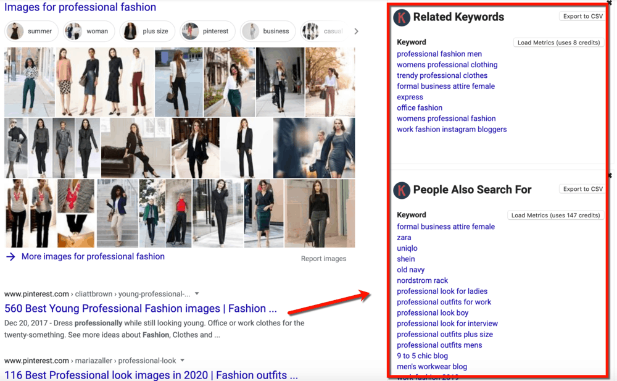The height and width of the screenshot is (381, 617).
Task: Open the zara keyword link
Action: pyautogui.click(x=404, y=237)
